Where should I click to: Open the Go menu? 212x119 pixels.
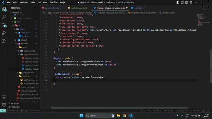[x=39, y=2]
